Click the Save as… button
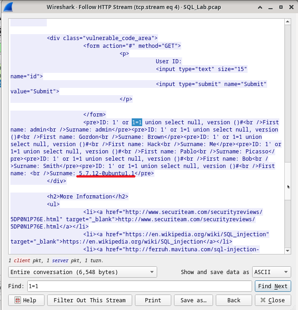 coord(194,300)
